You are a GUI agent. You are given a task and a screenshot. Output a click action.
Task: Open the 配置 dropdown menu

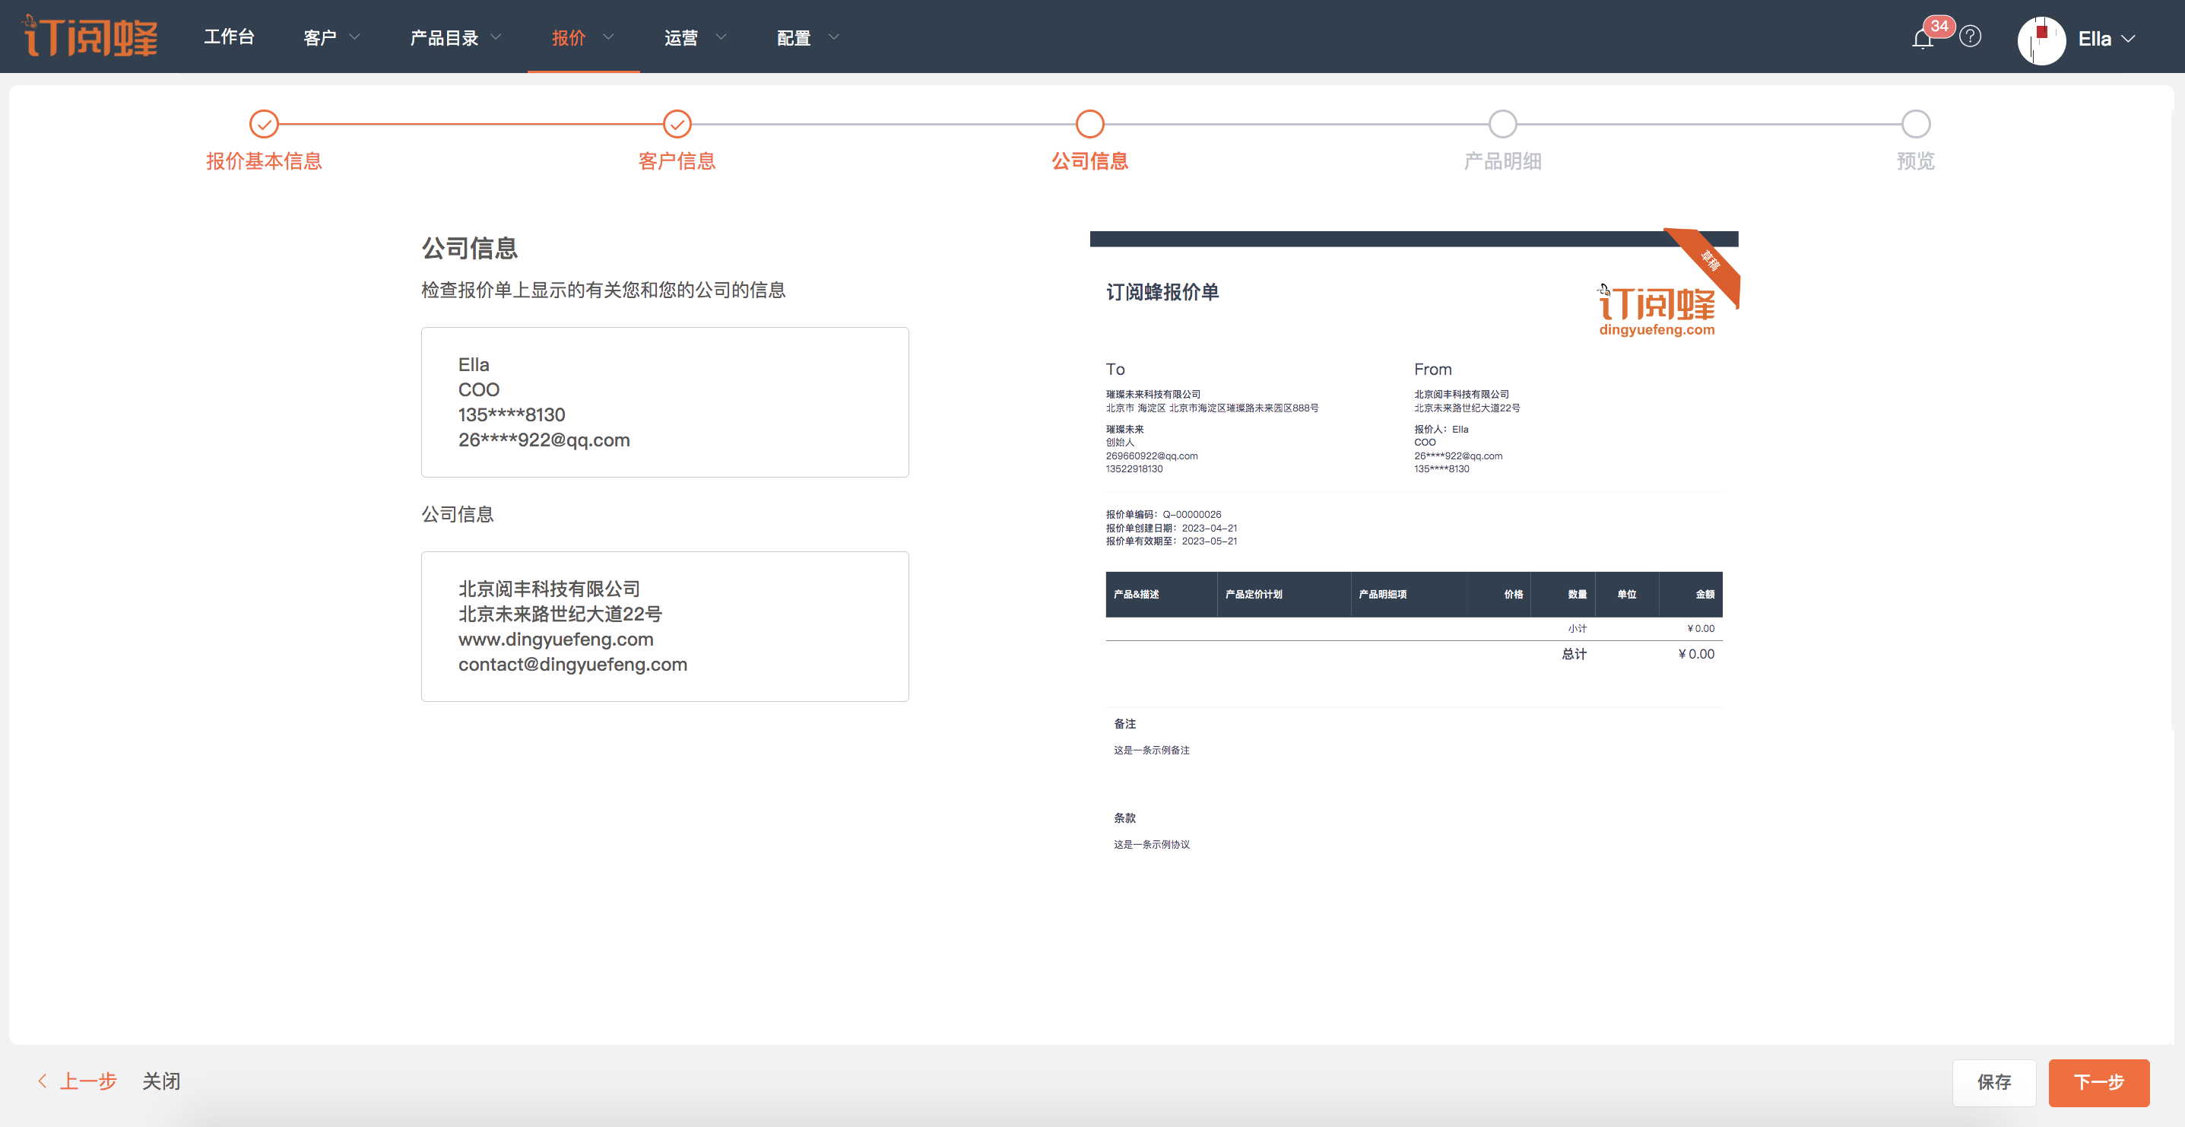coord(807,37)
